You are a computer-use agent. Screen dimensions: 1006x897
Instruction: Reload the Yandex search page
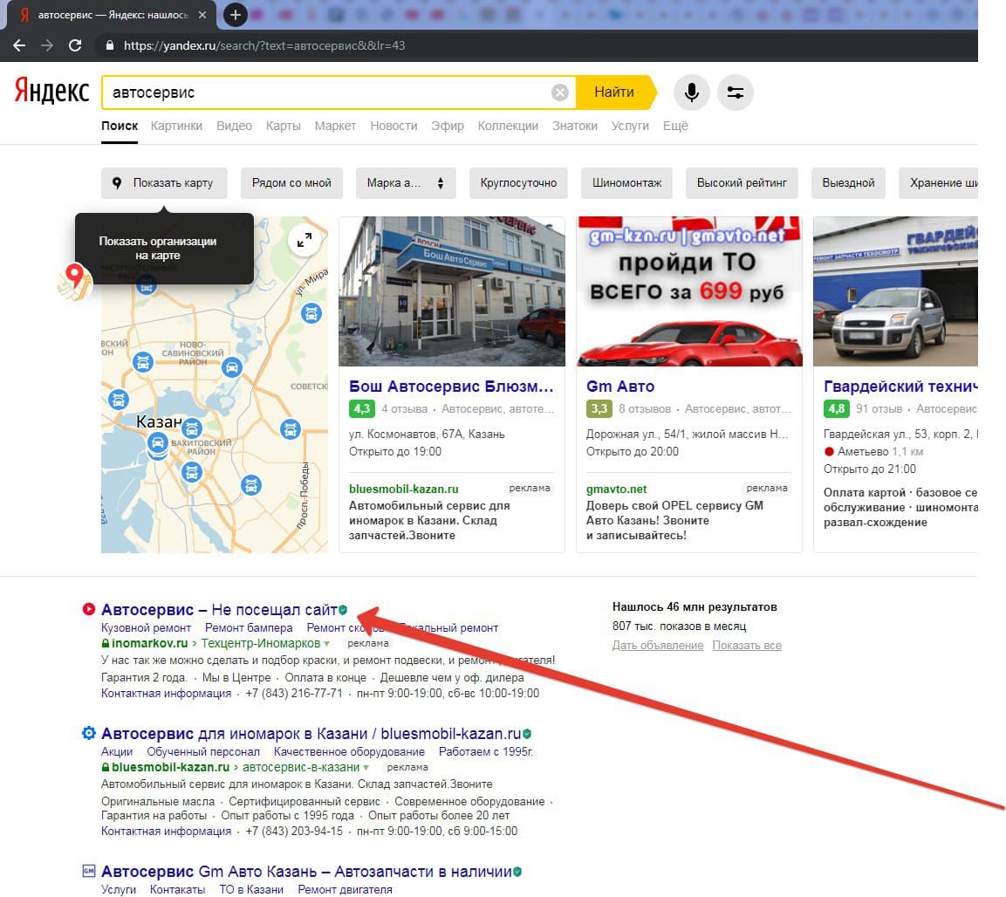tap(75, 45)
